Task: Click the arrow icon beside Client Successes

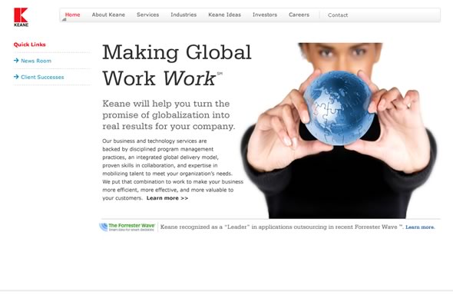Action: click(16, 77)
